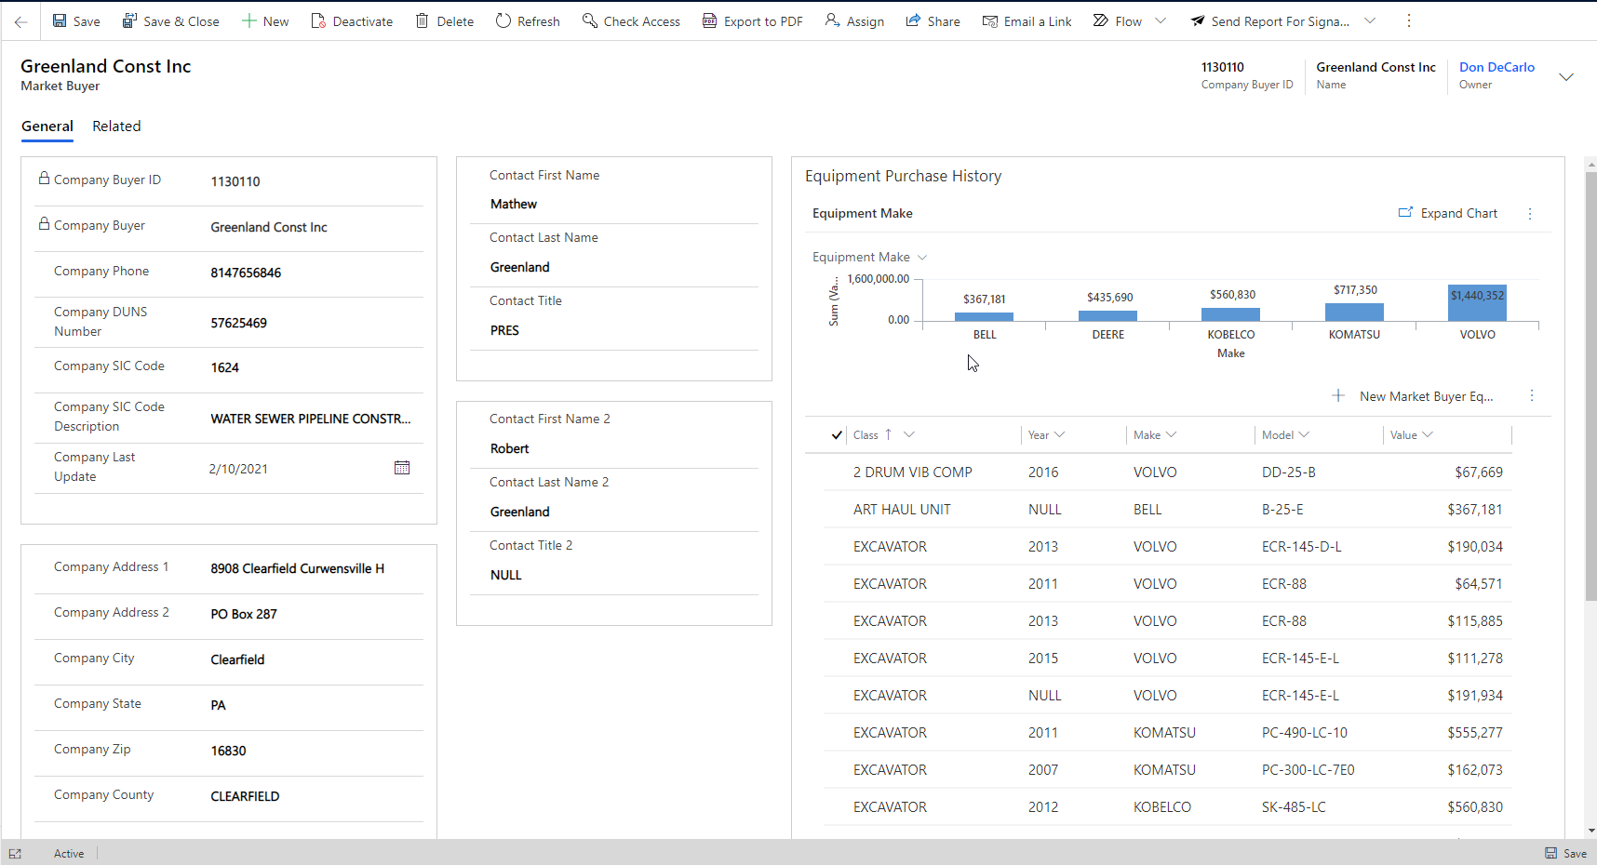Add New Market Buyer Equipment record
The height and width of the screenshot is (865, 1597).
pos(1413,396)
